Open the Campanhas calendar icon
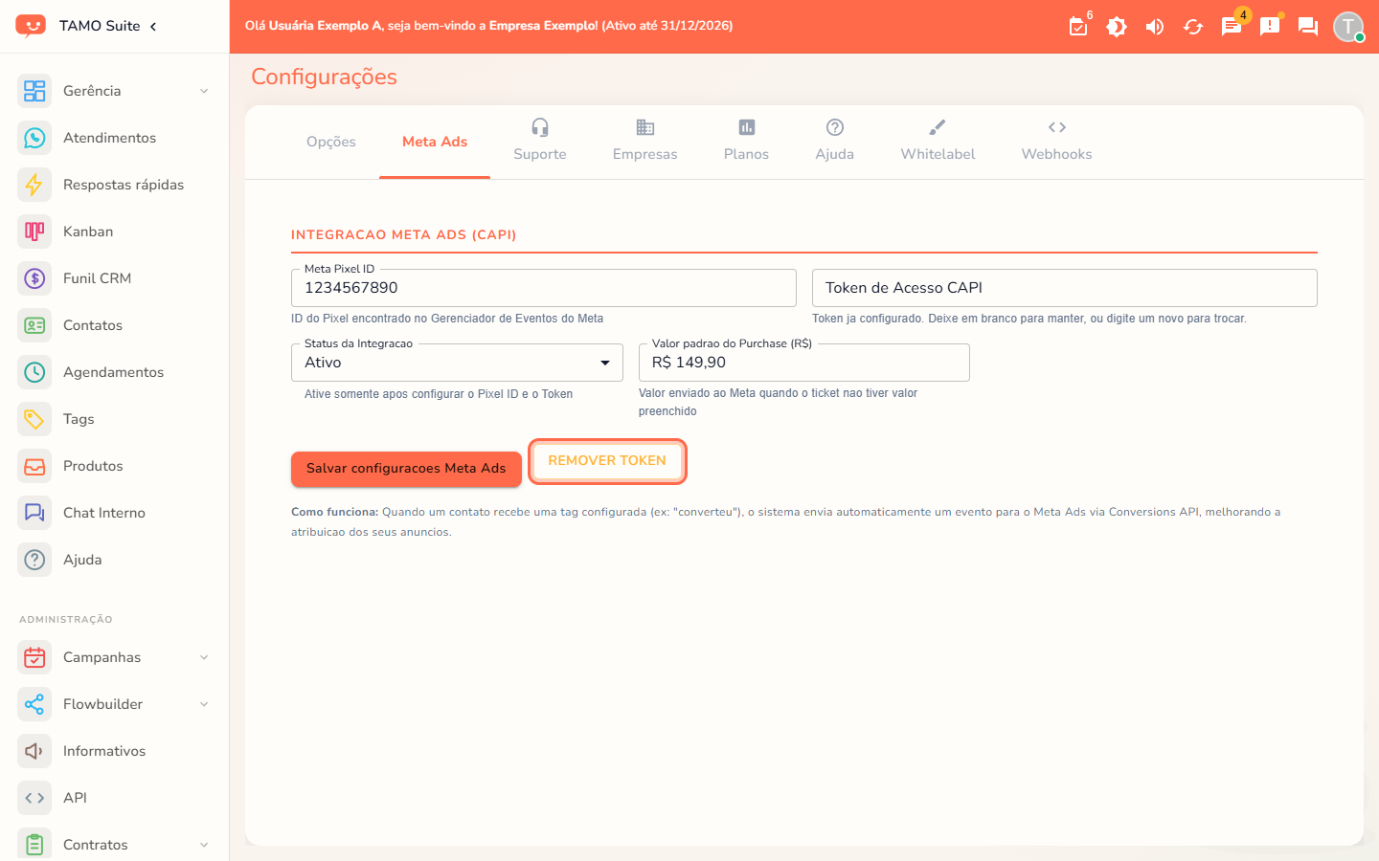1379x861 pixels. (34, 657)
